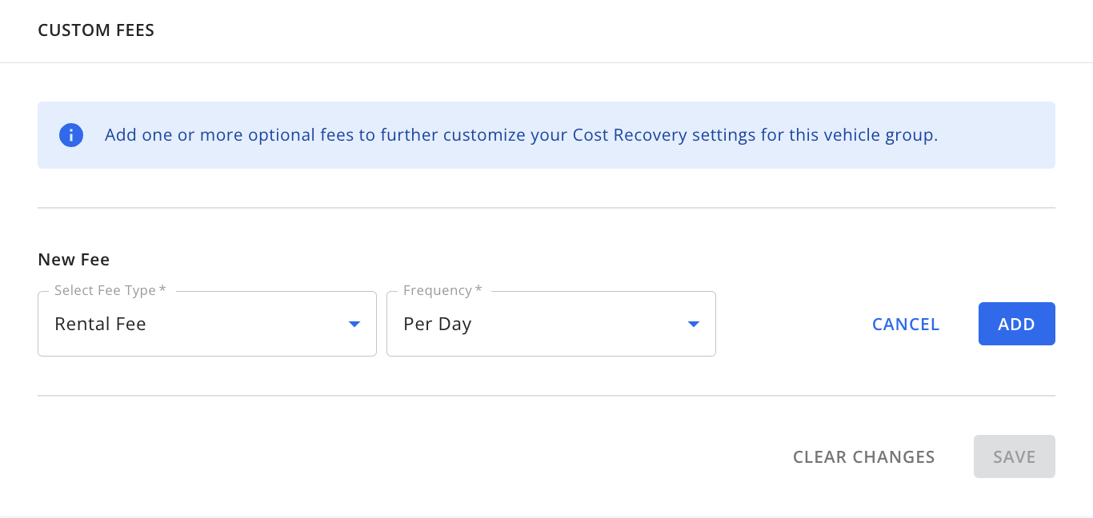Click the CUSTOM FEES section heading

tap(96, 30)
